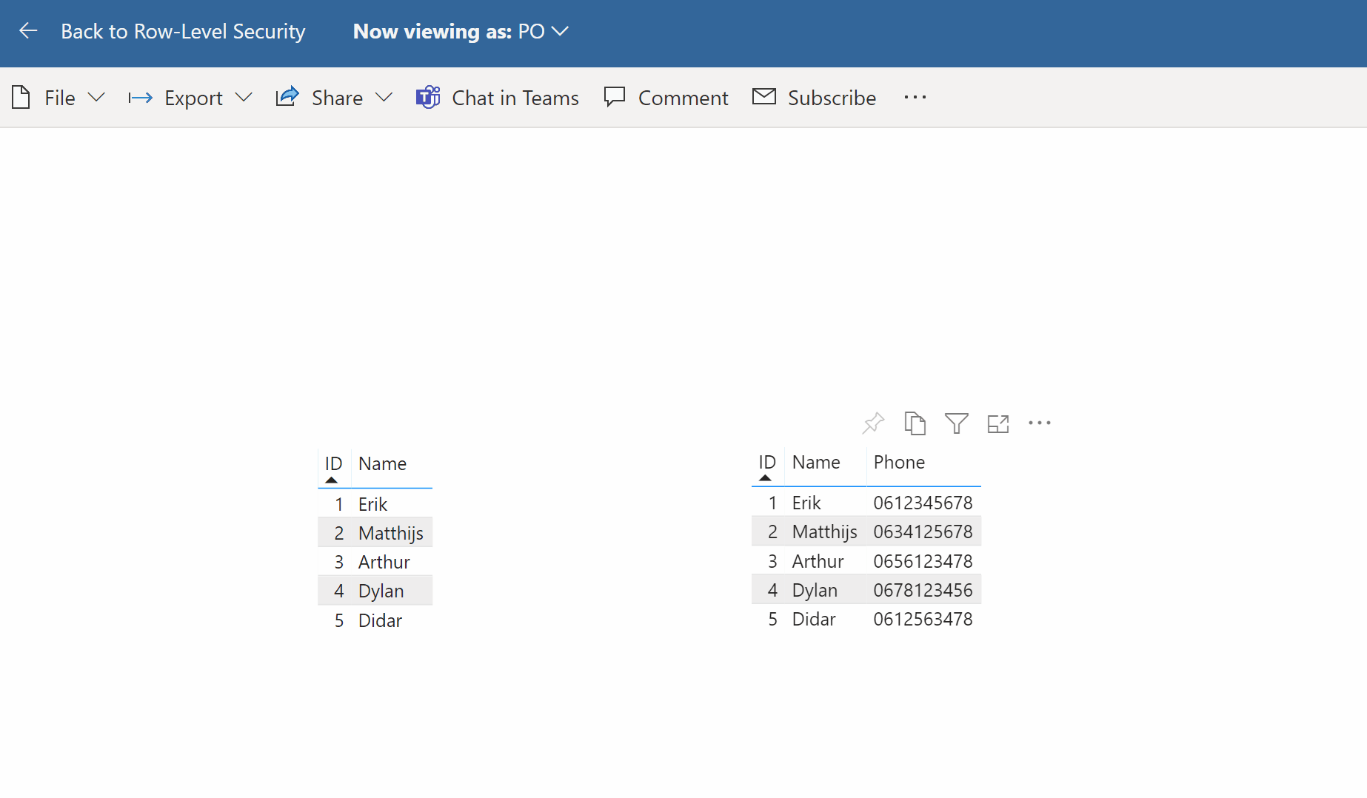Open the Share dropdown
This screenshot has width=1367, height=798.
click(x=336, y=98)
